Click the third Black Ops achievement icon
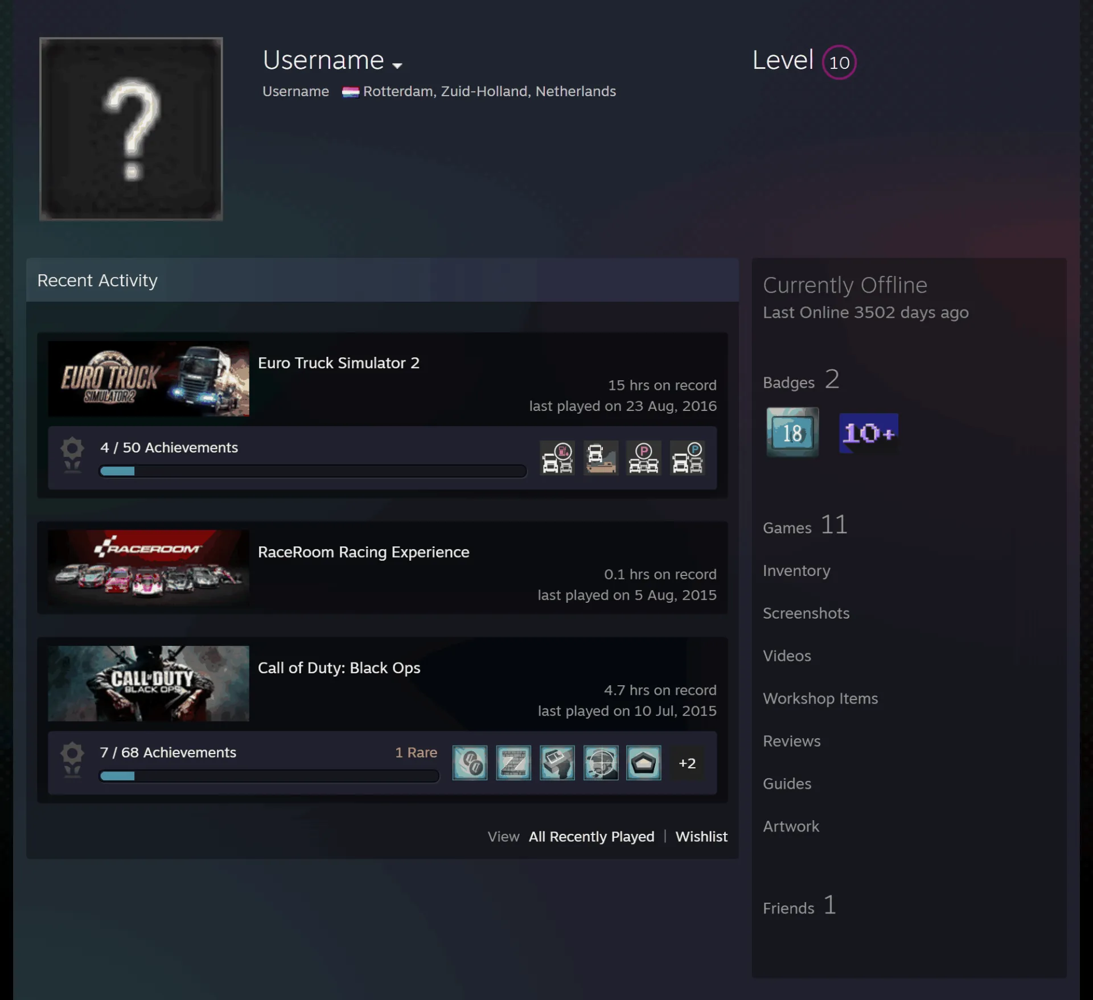The image size is (1093, 1000). (557, 763)
